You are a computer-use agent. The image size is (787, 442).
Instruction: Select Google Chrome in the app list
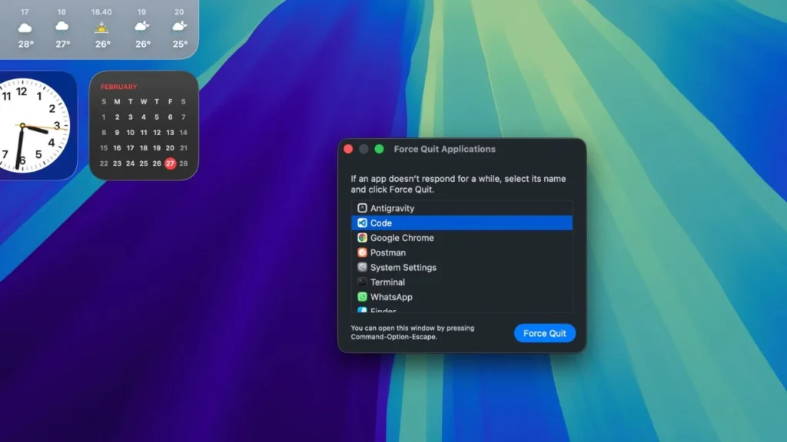402,238
